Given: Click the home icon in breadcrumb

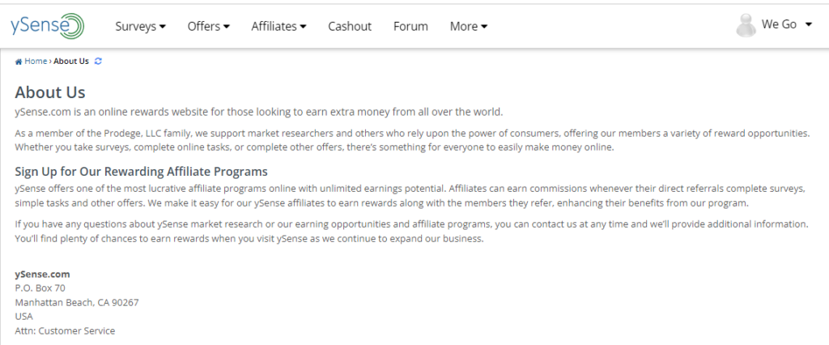Looking at the screenshot, I should point(19,62).
